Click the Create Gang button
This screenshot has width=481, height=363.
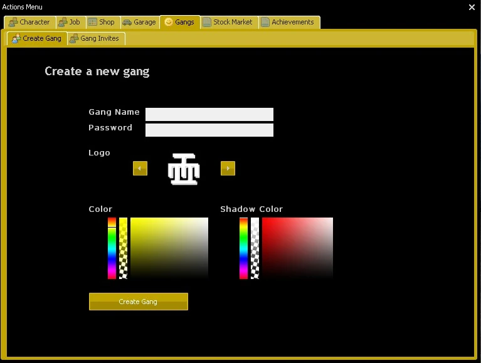tap(139, 302)
